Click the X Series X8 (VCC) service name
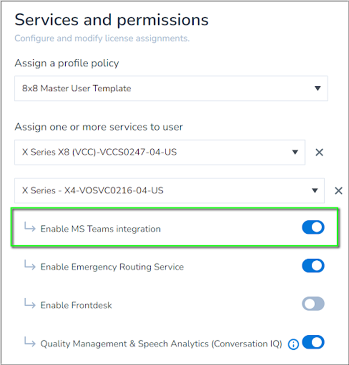This screenshot has width=349, height=365. click(x=99, y=152)
